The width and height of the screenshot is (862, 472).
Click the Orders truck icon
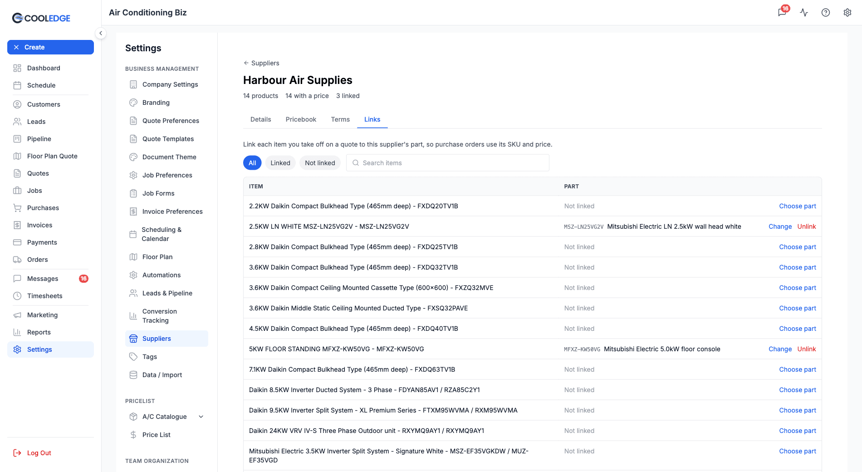pos(17,260)
